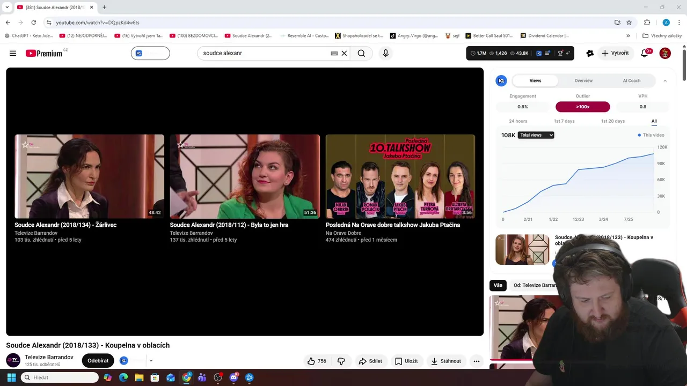687x386 pixels.
Task: Open Copilot from the taskbar
Action: (x=108, y=377)
